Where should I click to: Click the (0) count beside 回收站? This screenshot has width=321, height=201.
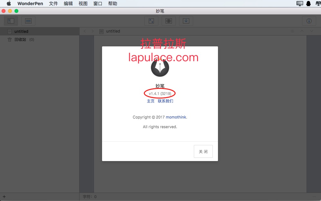(x=32, y=40)
